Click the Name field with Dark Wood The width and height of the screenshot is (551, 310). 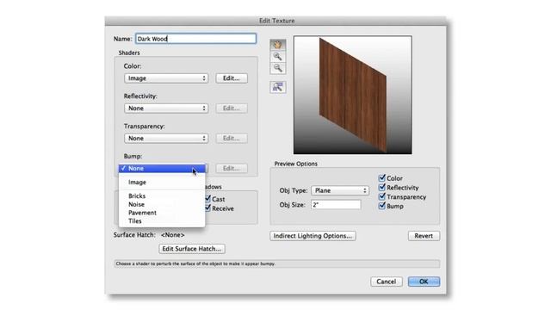tap(195, 39)
